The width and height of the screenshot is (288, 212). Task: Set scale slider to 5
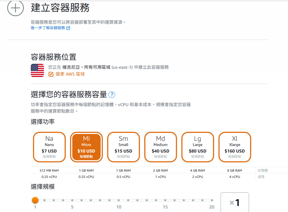[x=72, y=200]
